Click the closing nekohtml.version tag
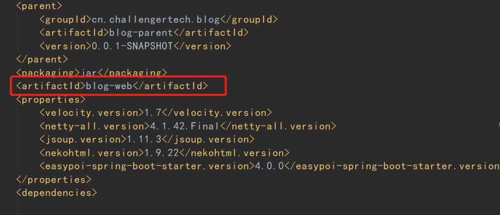This screenshot has width=500, height=215. click(234, 153)
